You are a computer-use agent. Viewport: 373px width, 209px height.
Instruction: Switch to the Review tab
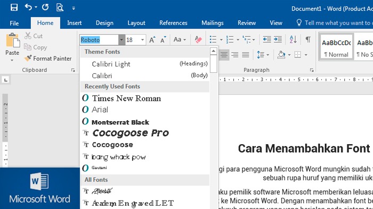coord(246,23)
